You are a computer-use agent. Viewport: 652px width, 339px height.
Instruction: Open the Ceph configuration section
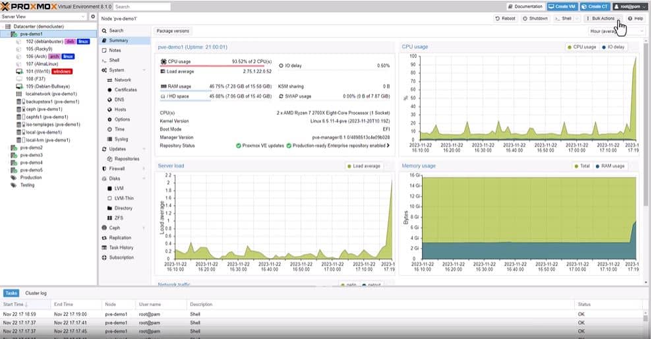pos(115,228)
